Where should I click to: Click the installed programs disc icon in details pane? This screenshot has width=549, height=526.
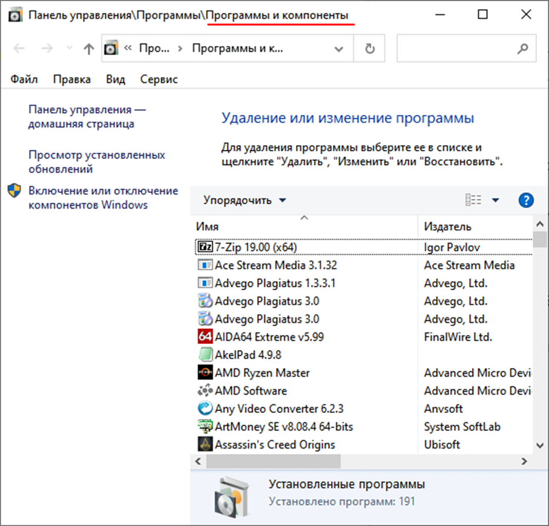coord(232,498)
